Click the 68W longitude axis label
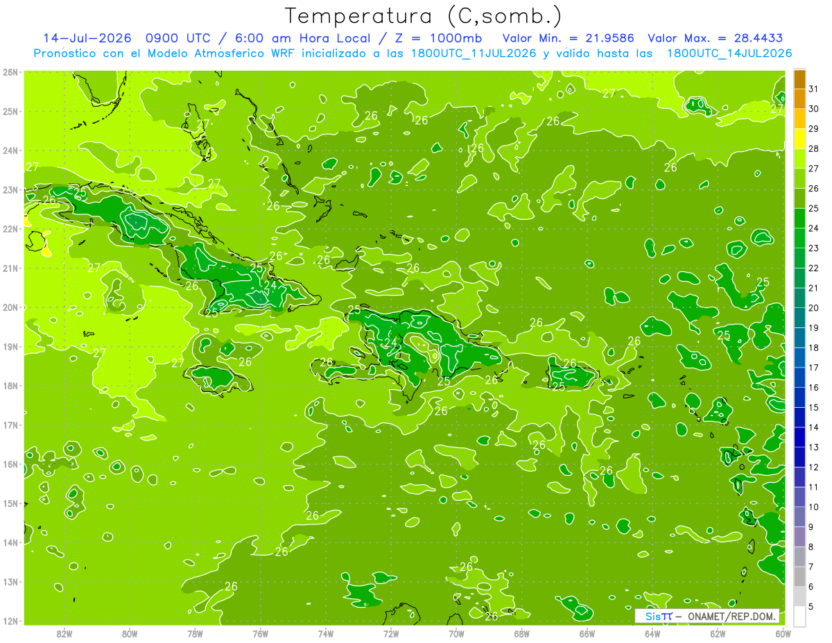This screenshot has width=832, height=643. click(522, 633)
